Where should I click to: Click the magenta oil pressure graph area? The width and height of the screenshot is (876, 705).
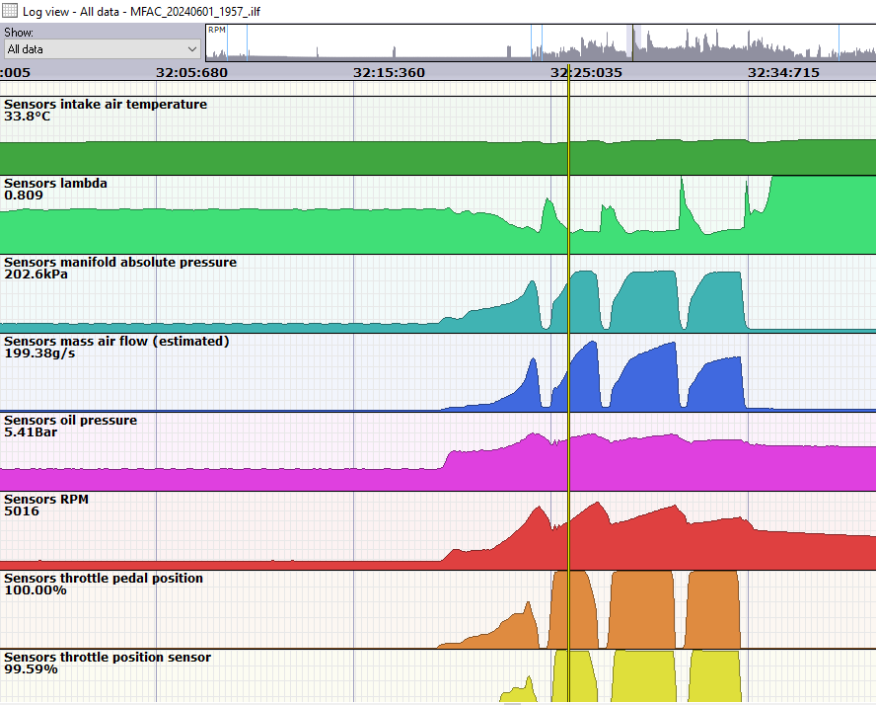(438, 470)
